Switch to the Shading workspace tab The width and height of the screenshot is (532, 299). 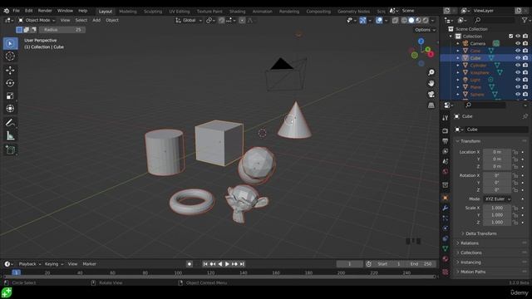[x=237, y=11]
